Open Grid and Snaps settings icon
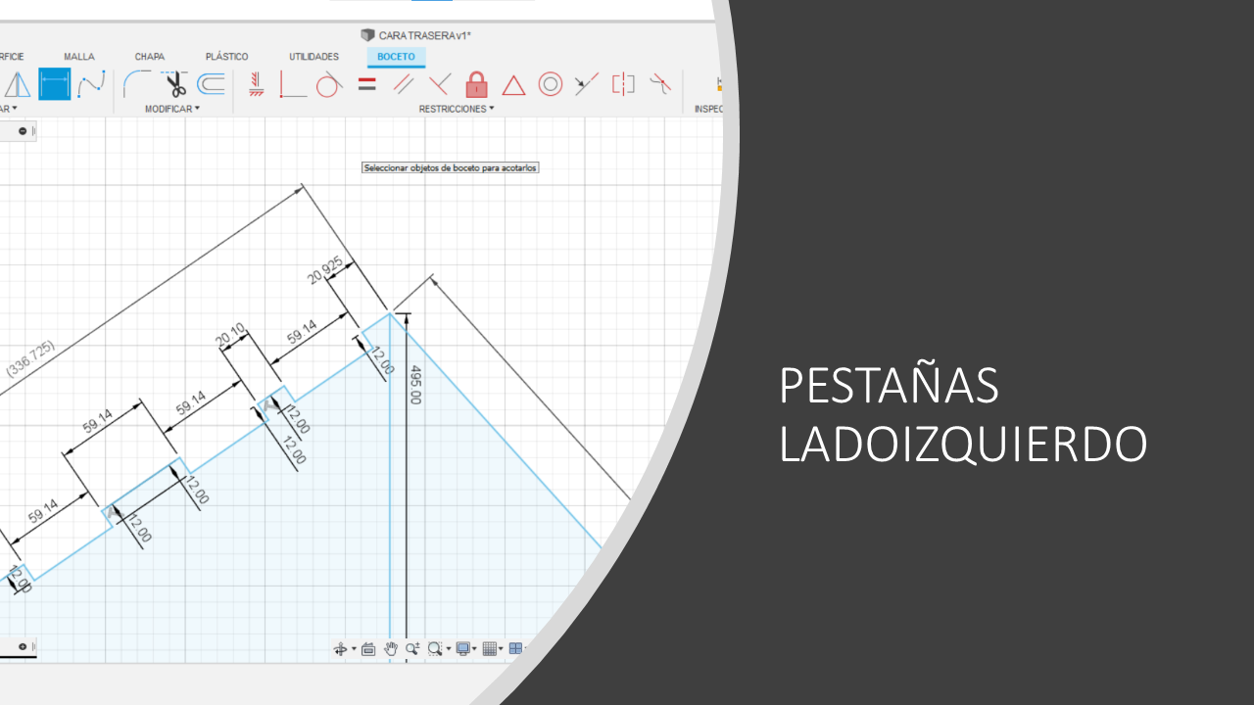 click(490, 648)
